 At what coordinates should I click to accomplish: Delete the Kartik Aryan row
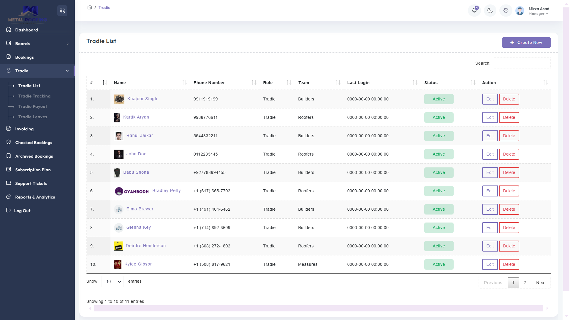point(509,117)
